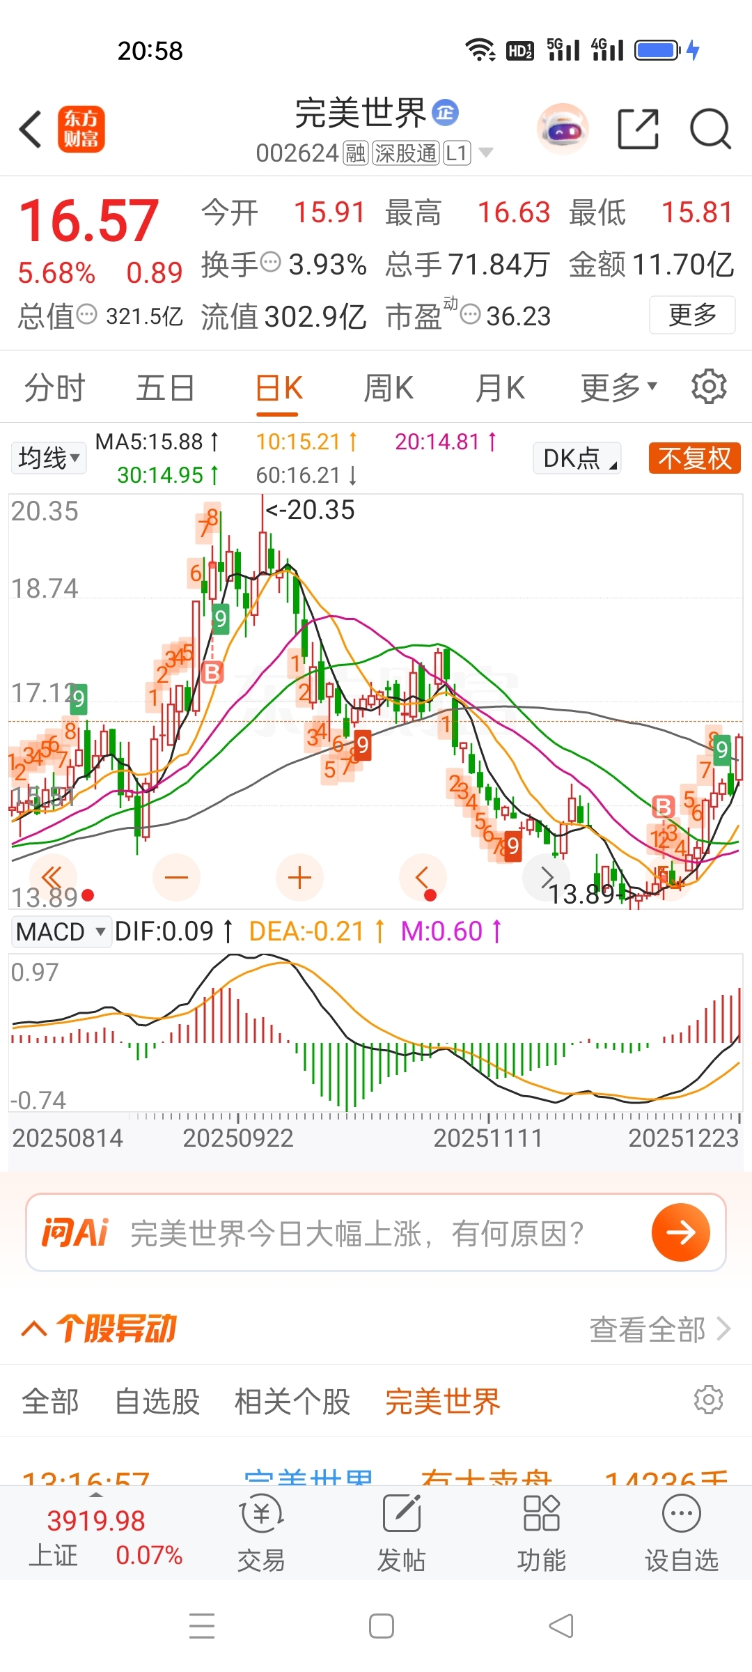Open the 更多 quote details button

point(692,315)
